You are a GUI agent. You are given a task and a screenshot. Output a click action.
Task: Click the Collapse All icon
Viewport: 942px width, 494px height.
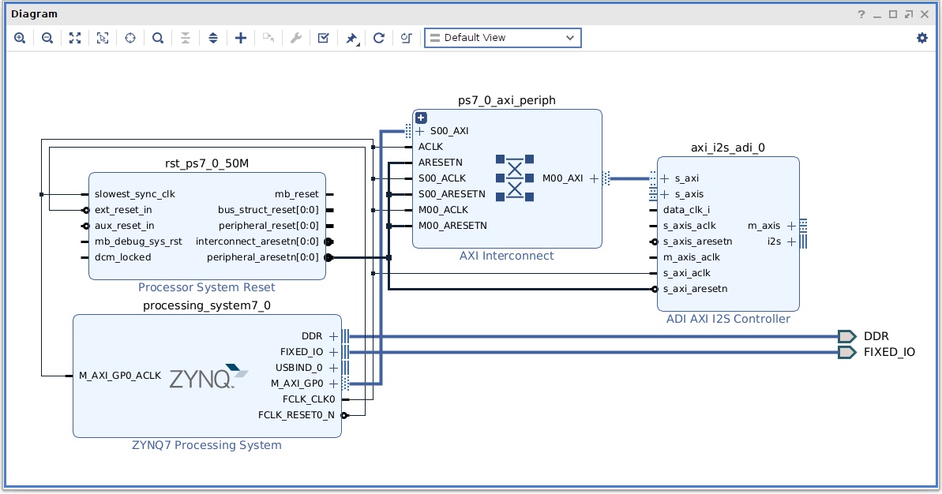point(186,38)
